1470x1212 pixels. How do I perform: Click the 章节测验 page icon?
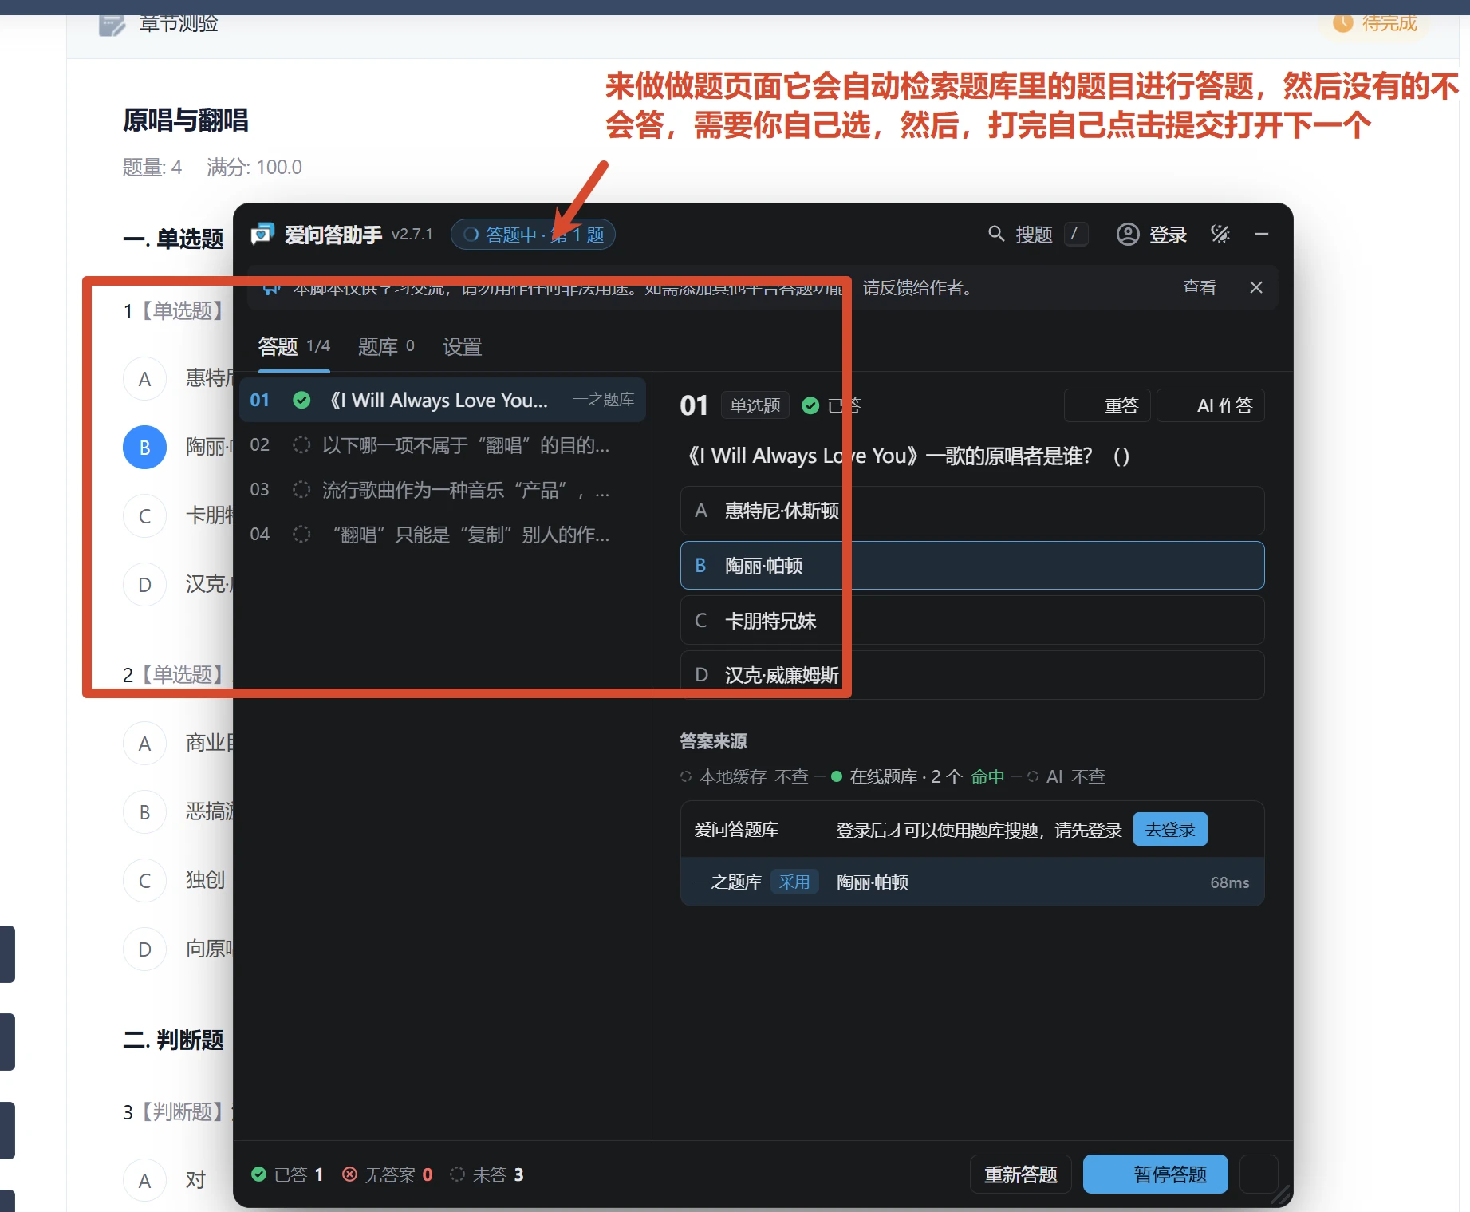[x=112, y=24]
